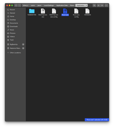This screenshot has height=128, width=114.
Task: Select the RAATServer.exe file icon
Action: (x=43, y=11)
